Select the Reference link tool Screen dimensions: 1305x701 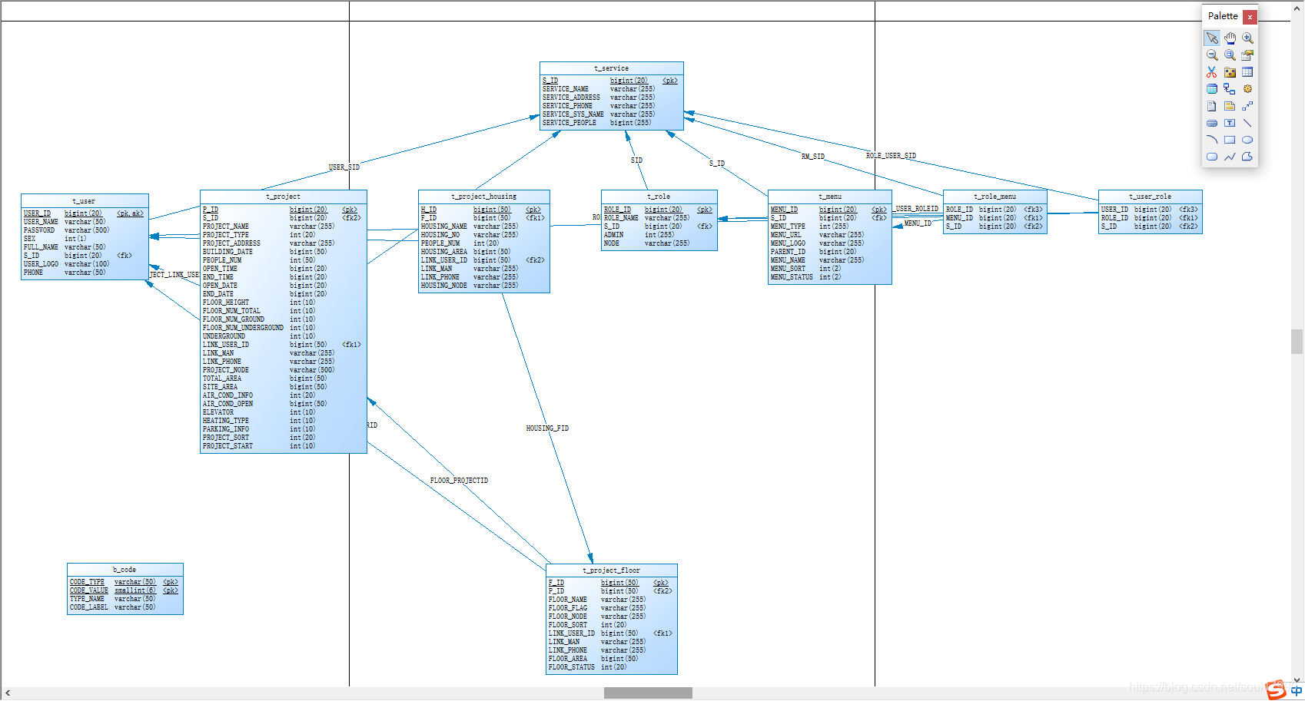point(1230,89)
